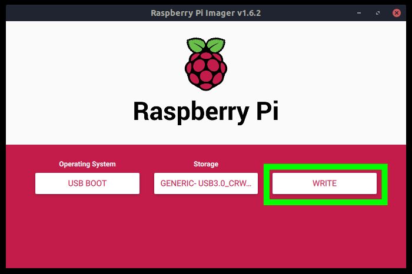Close the Raspberry Pi Imager window
The image size is (412, 274).
(397, 13)
